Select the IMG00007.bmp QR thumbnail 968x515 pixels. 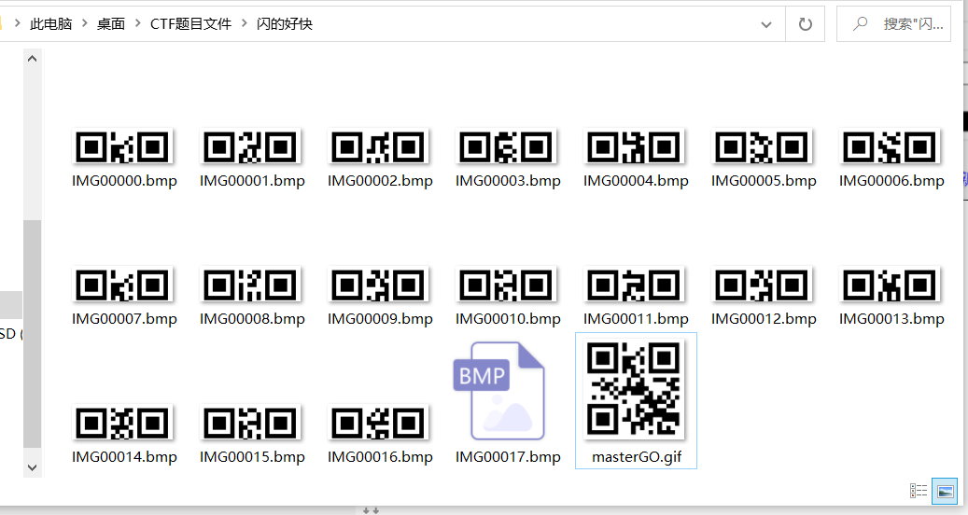pos(123,285)
